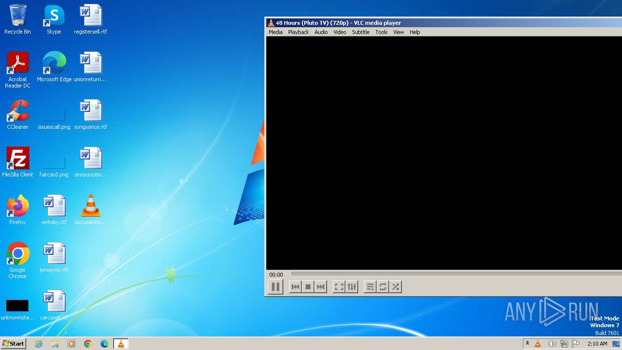Click the VLC taskbar button

(x=121, y=344)
